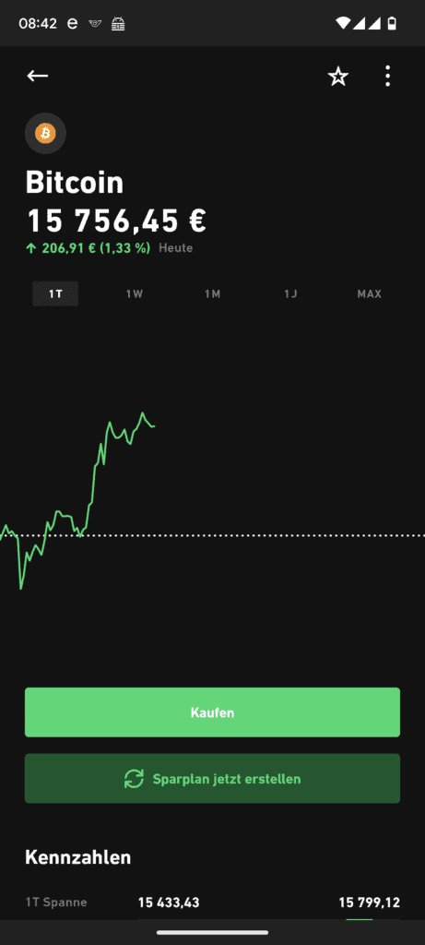The image size is (425, 945).
Task: Add Bitcoin to favorites with star icon
Action: click(337, 77)
